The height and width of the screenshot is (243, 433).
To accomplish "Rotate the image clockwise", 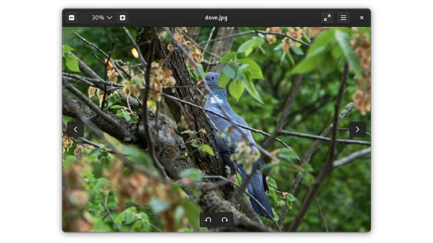I will tap(225, 220).
